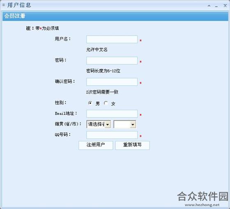
Task: Click the 用户信息 window title
Action: point(19,5)
